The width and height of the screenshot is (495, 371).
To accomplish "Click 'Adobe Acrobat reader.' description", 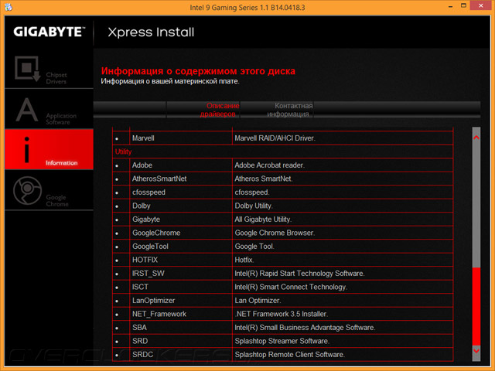I will [270, 165].
